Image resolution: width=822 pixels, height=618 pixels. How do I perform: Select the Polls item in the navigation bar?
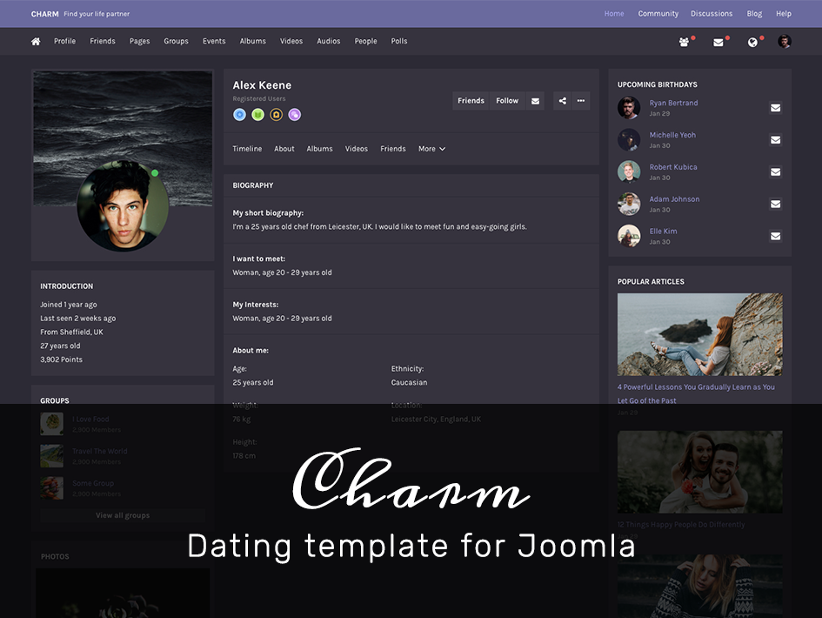click(x=398, y=41)
